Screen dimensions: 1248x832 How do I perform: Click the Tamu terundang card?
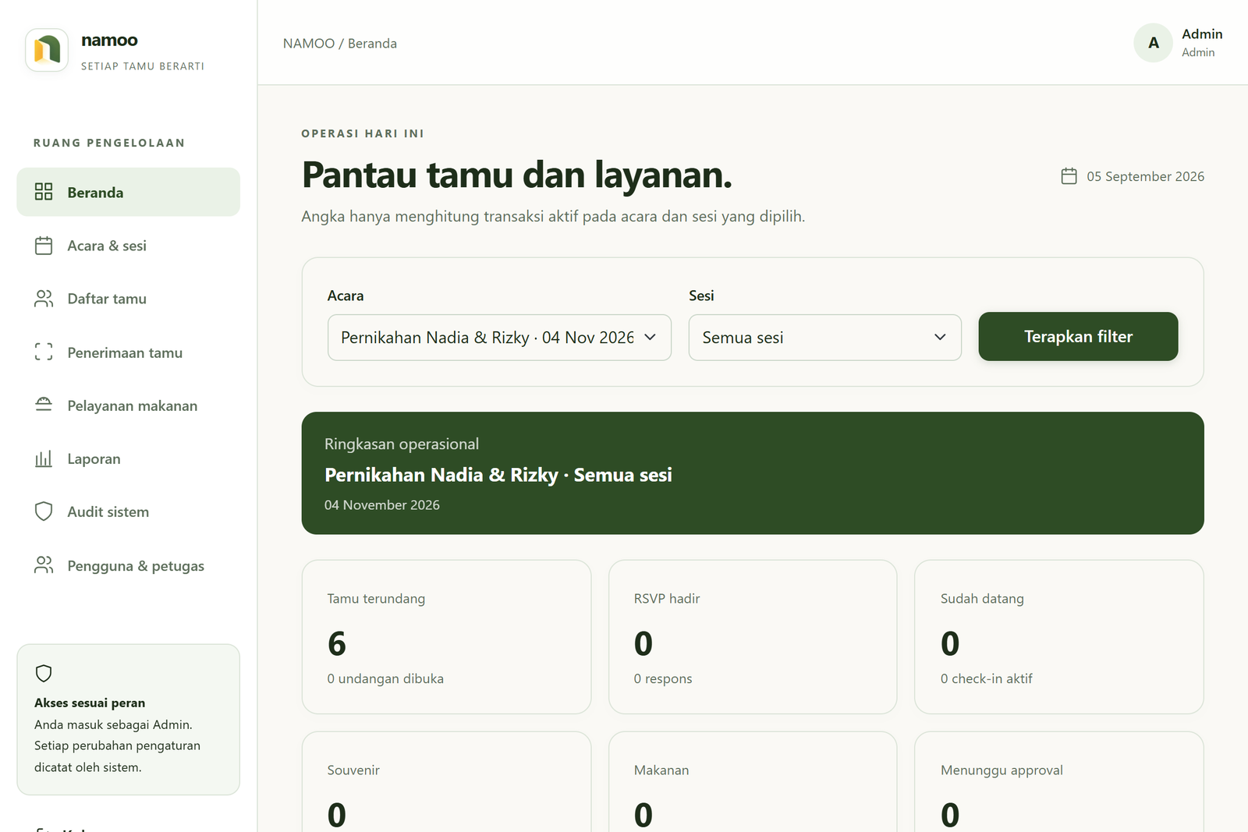coord(446,636)
